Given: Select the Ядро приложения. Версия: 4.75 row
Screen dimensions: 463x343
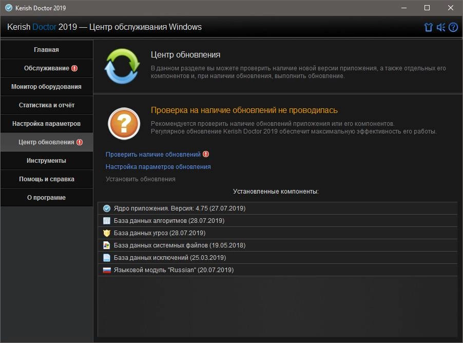Looking at the screenshot, I should click(278, 208).
